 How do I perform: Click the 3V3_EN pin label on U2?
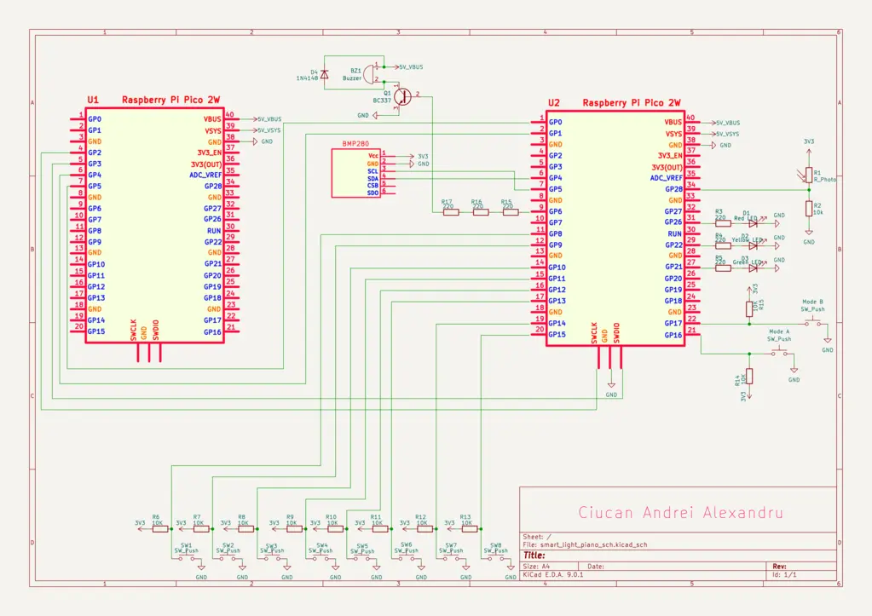pyautogui.click(x=670, y=156)
